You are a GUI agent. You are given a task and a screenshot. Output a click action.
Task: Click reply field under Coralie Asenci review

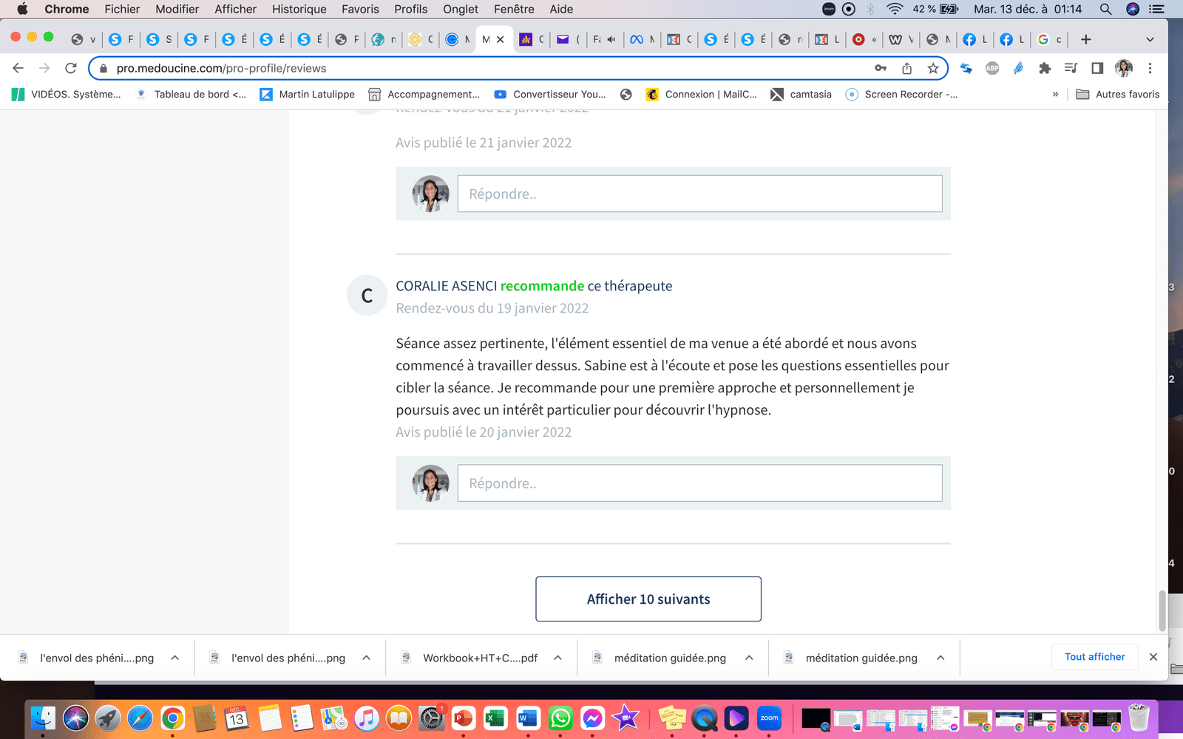point(699,483)
